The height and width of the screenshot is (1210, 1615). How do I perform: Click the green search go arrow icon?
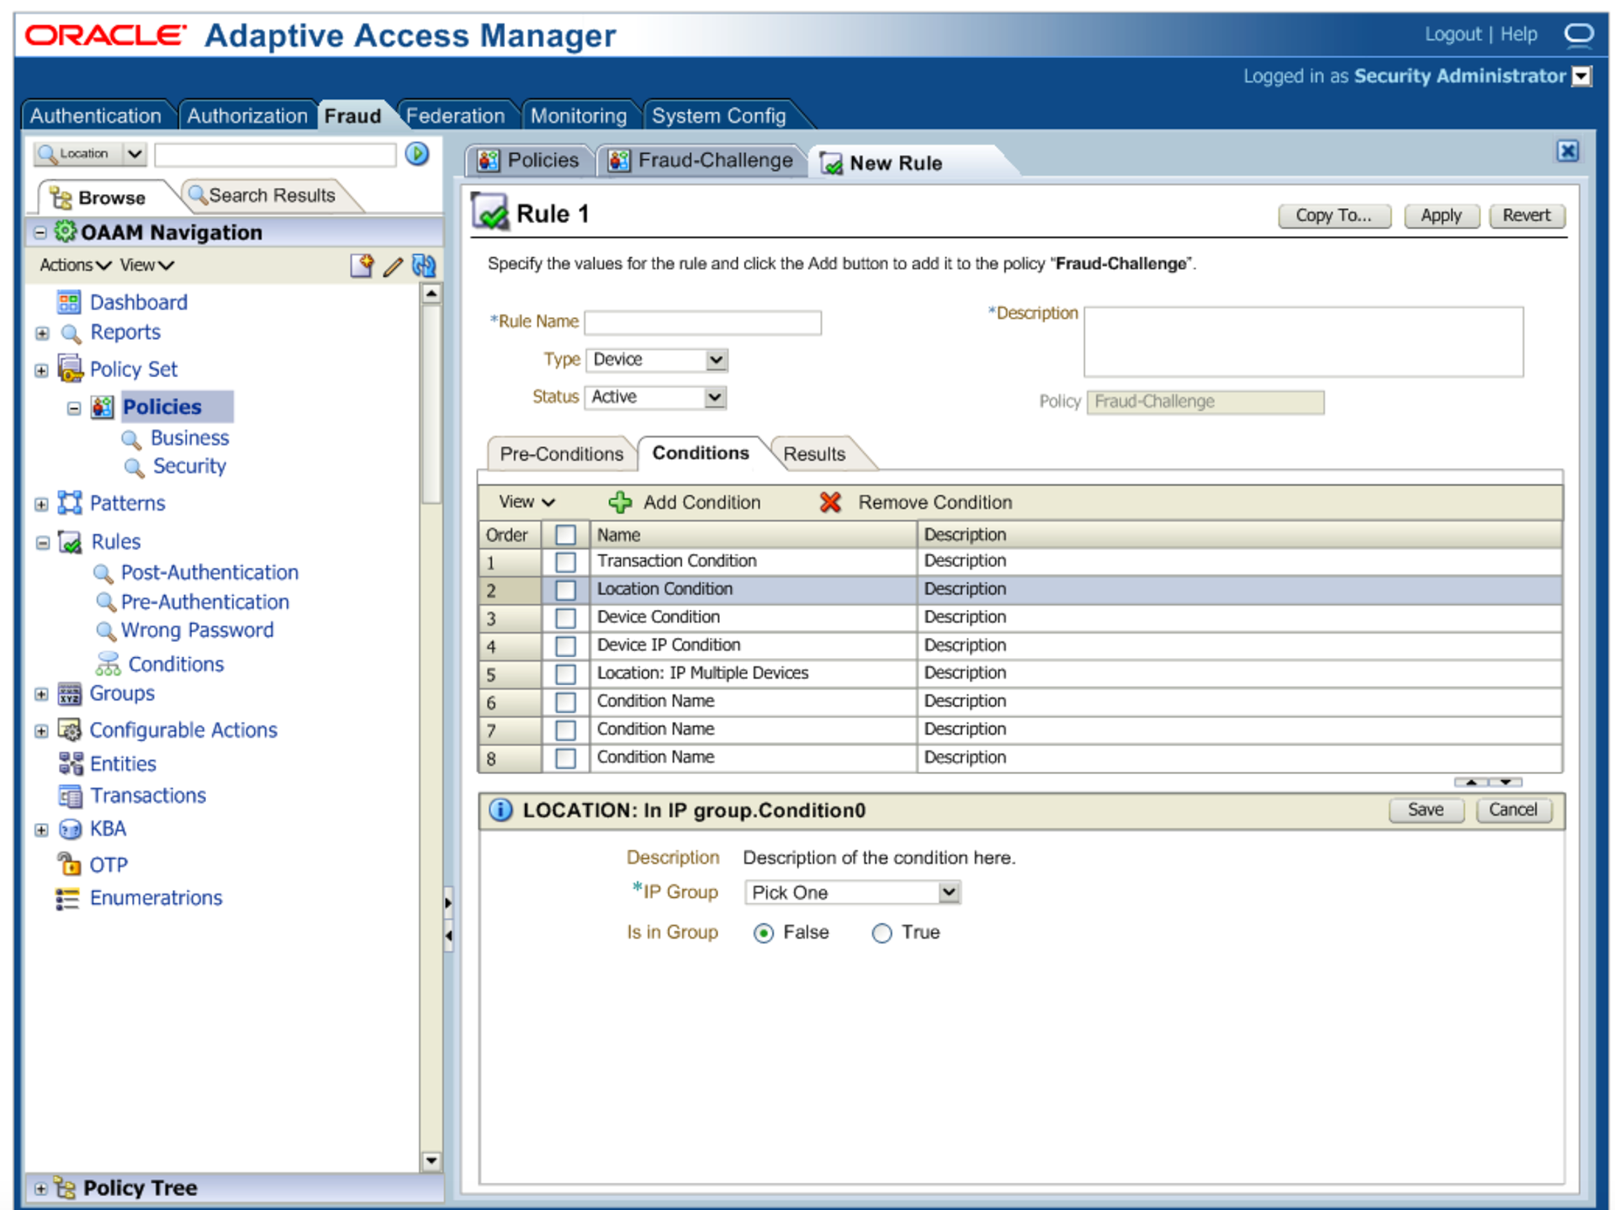(x=417, y=154)
